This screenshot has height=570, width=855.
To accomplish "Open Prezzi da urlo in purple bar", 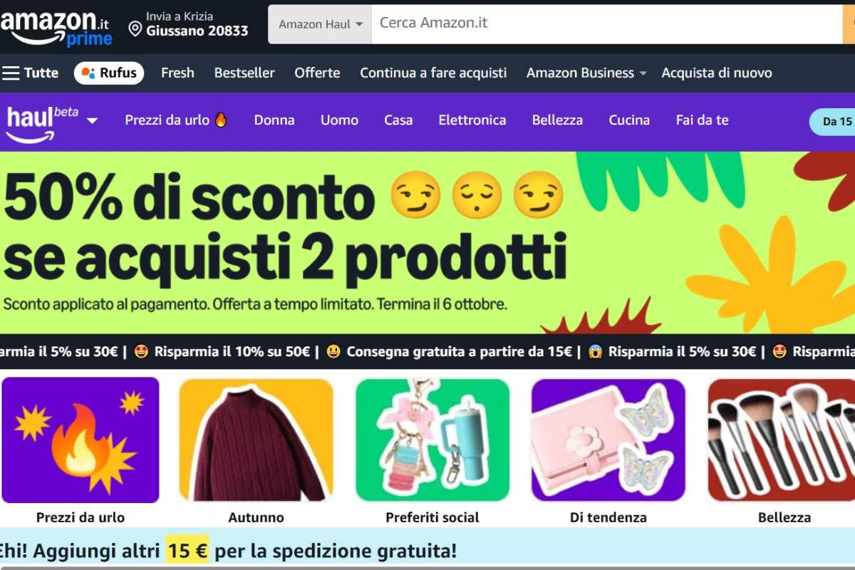I will 176,120.
